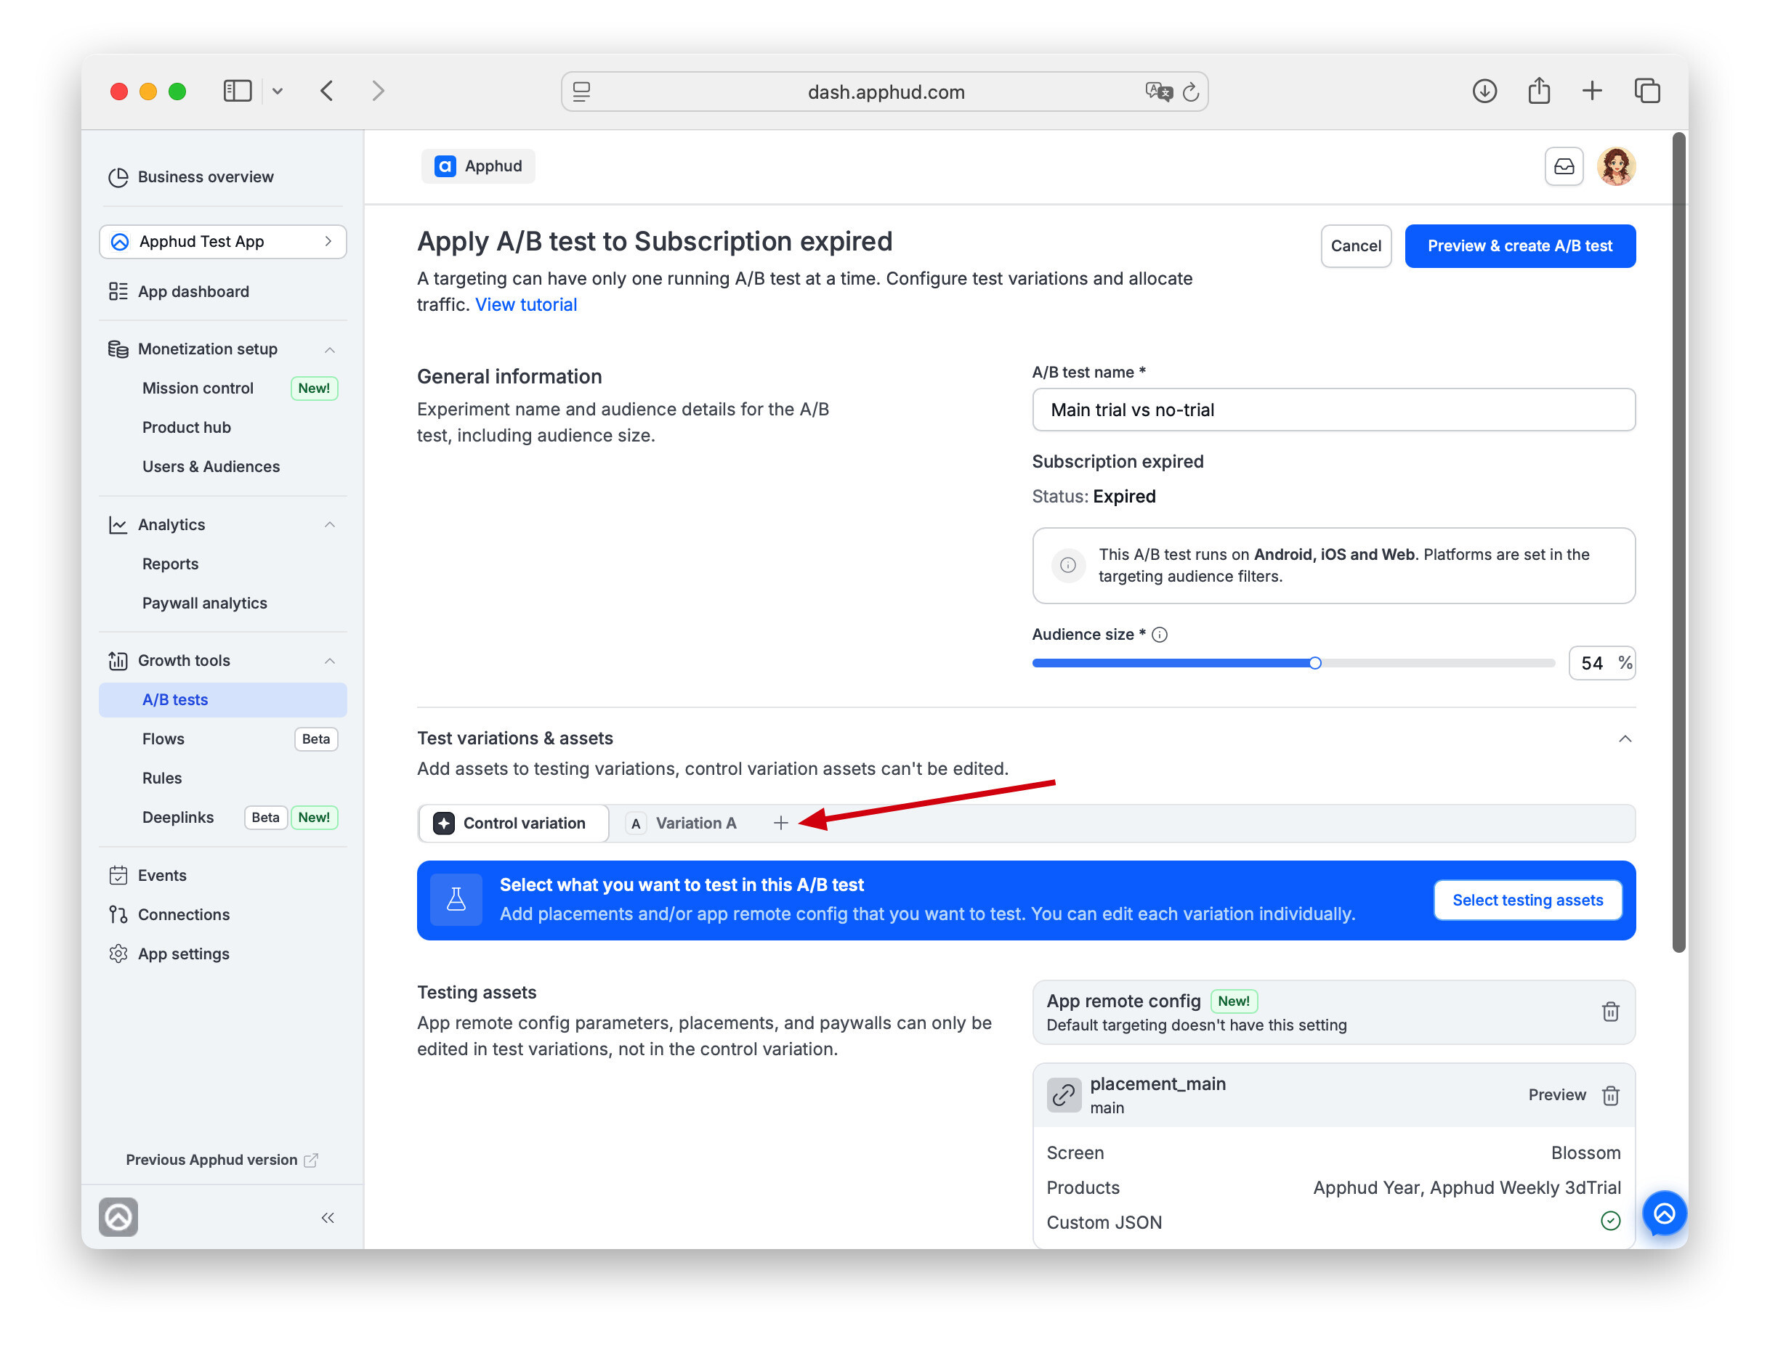The image size is (1770, 1358).
Task: Click the Apphud breadcrumb chip
Action: tap(478, 166)
